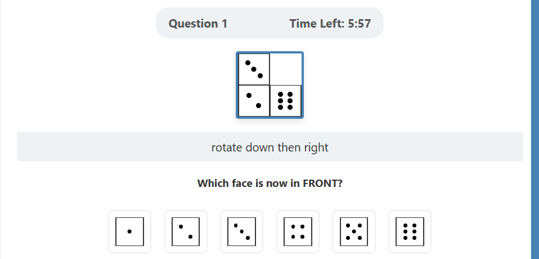Click the 'rotate down then right' instruction text
Image resolution: width=539 pixels, height=259 pixels.
tap(269, 148)
